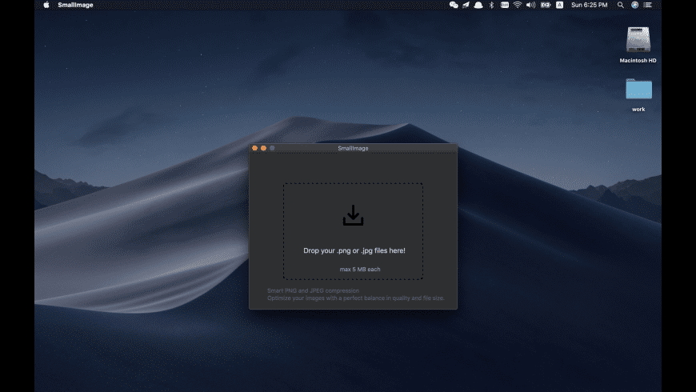Open the Apple menu
The image size is (696, 392).
[x=46, y=5]
